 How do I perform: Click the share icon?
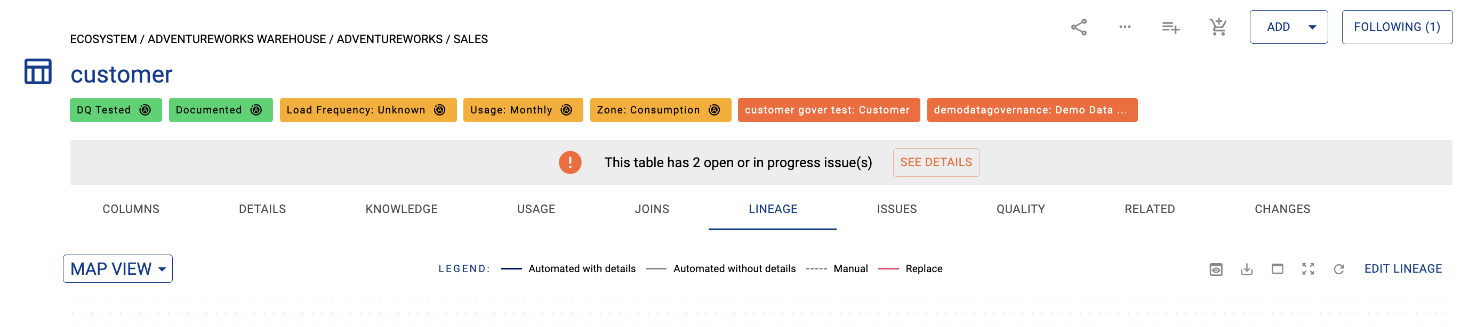[1079, 27]
